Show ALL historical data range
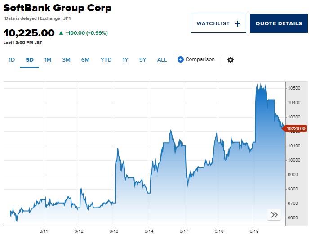Image resolution: width=311 pixels, height=240 pixels. [x=162, y=60]
